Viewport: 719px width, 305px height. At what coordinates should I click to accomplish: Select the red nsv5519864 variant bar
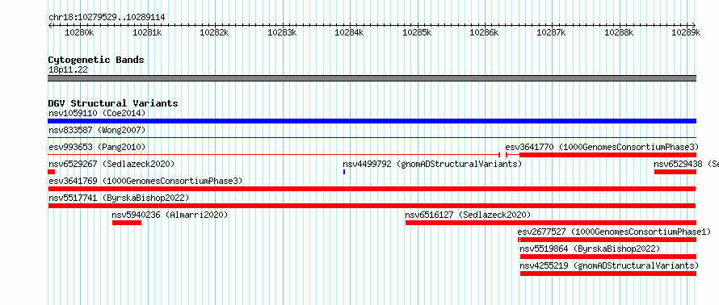click(608, 257)
